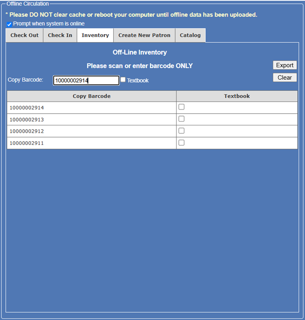Select the Copy Barcode column header
The height and width of the screenshot is (320, 305).
click(x=91, y=96)
